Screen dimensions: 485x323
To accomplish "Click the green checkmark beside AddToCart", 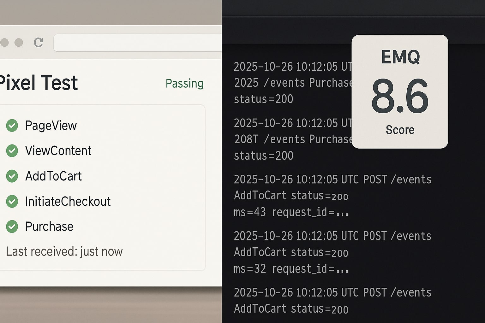I will pyautogui.click(x=12, y=176).
